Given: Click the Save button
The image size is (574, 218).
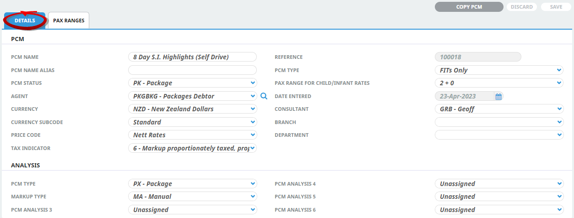Looking at the screenshot, I should point(556,7).
